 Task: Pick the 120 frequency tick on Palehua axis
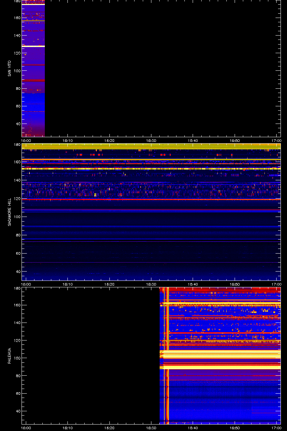click(17, 340)
